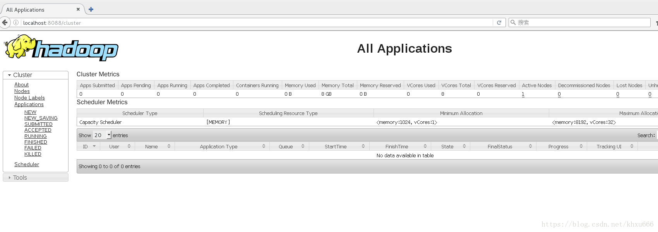The width and height of the screenshot is (658, 232).
Task: Click the Apps Running metrics header
Action: click(x=172, y=85)
